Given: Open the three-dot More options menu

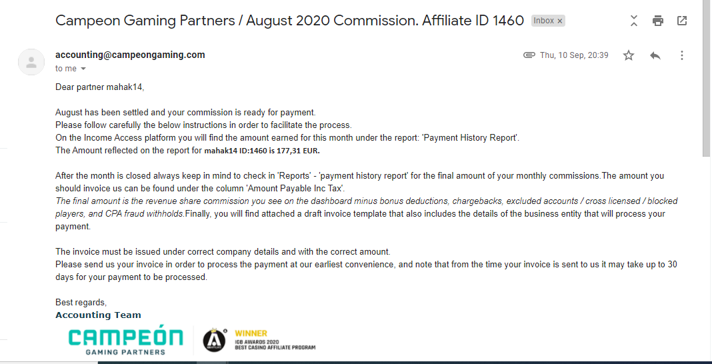Looking at the screenshot, I should coord(681,55).
